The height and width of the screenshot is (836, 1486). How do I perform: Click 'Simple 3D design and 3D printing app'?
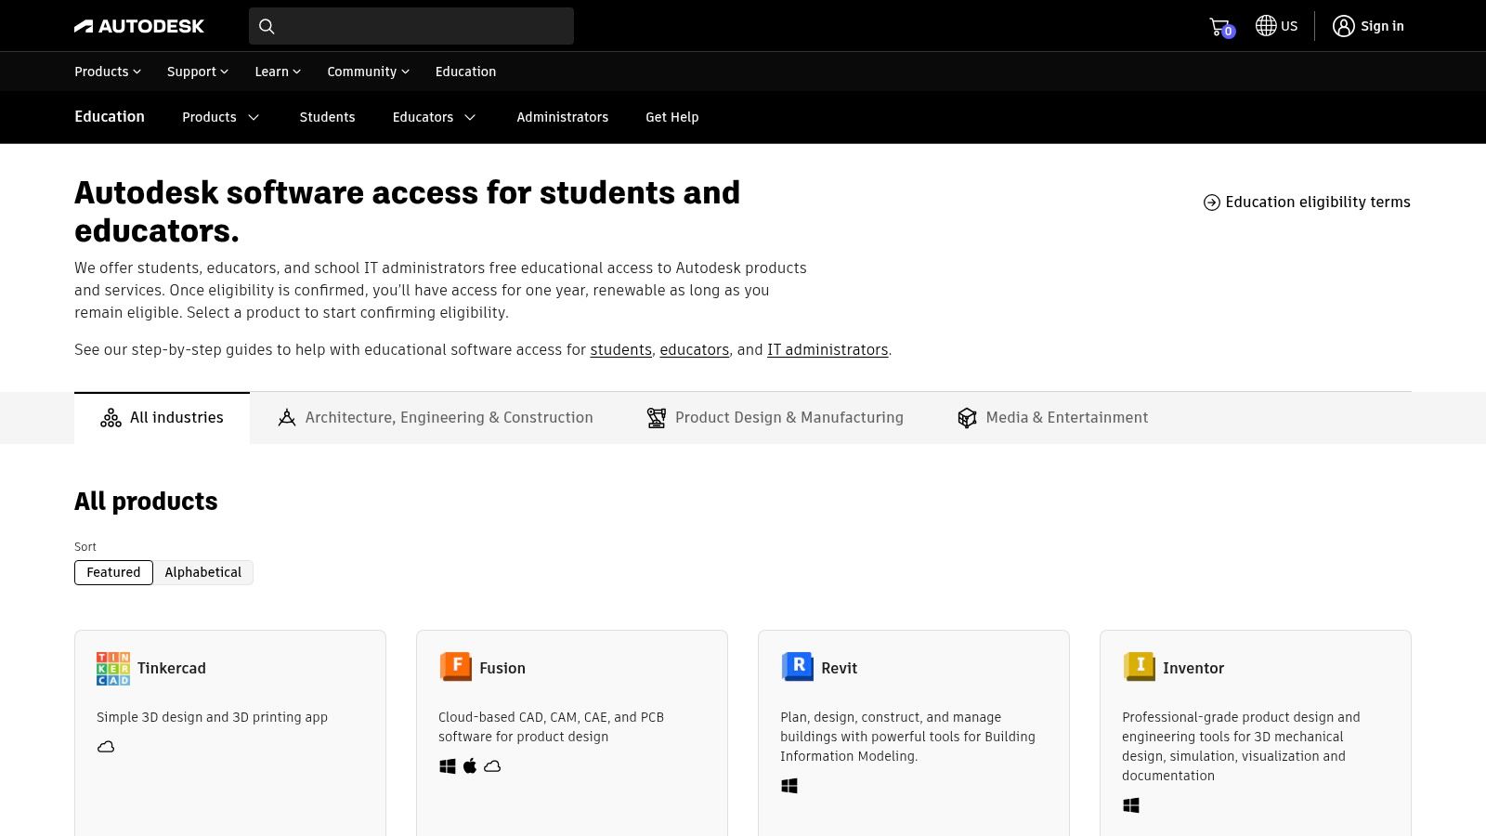tap(212, 717)
